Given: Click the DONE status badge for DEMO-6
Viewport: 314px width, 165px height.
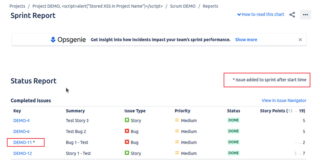Looking at the screenshot, I should (x=234, y=131).
